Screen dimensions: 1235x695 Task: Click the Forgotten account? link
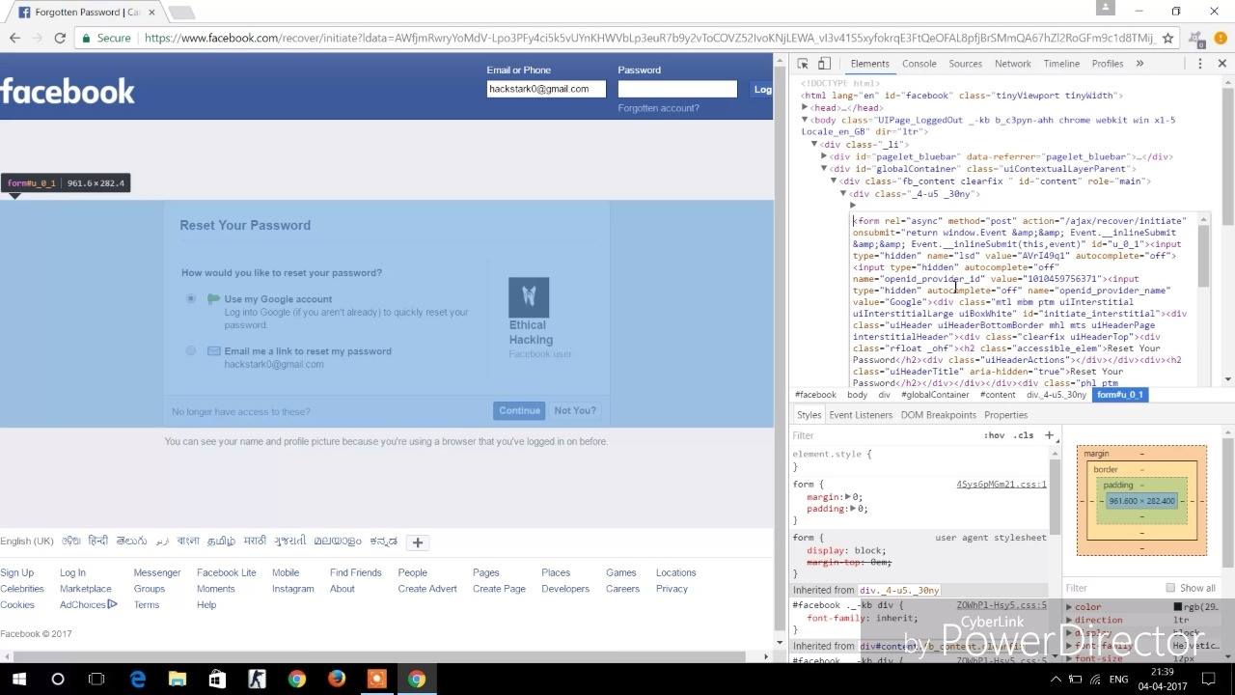coord(659,108)
